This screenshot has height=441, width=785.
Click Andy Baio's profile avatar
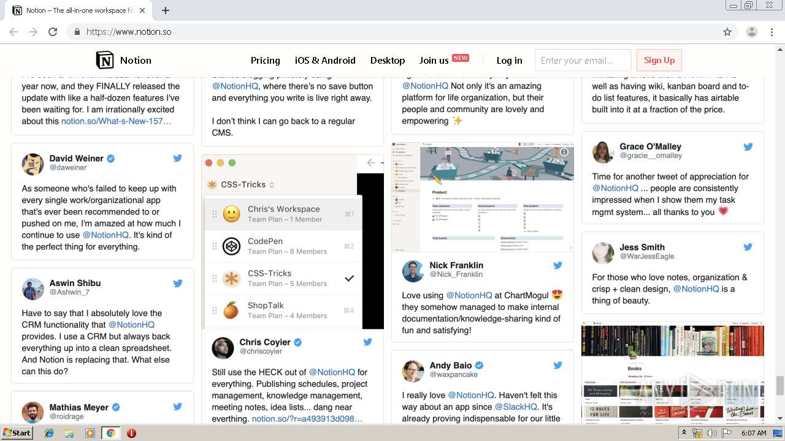click(x=413, y=371)
